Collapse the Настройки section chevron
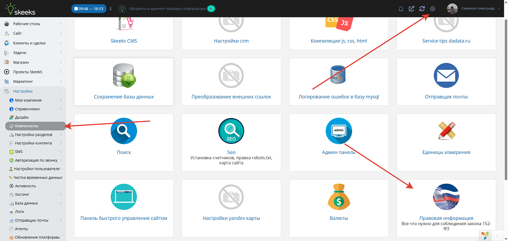 pyautogui.click(x=61, y=91)
